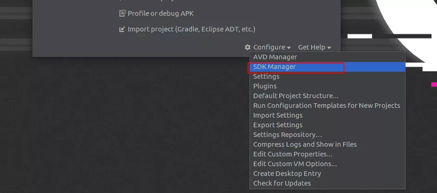Select Check for Updates
Viewport: 437px width, 193px height.
(282, 183)
